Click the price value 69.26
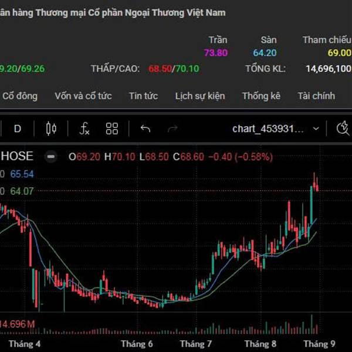352x352 pixels. 33,69
